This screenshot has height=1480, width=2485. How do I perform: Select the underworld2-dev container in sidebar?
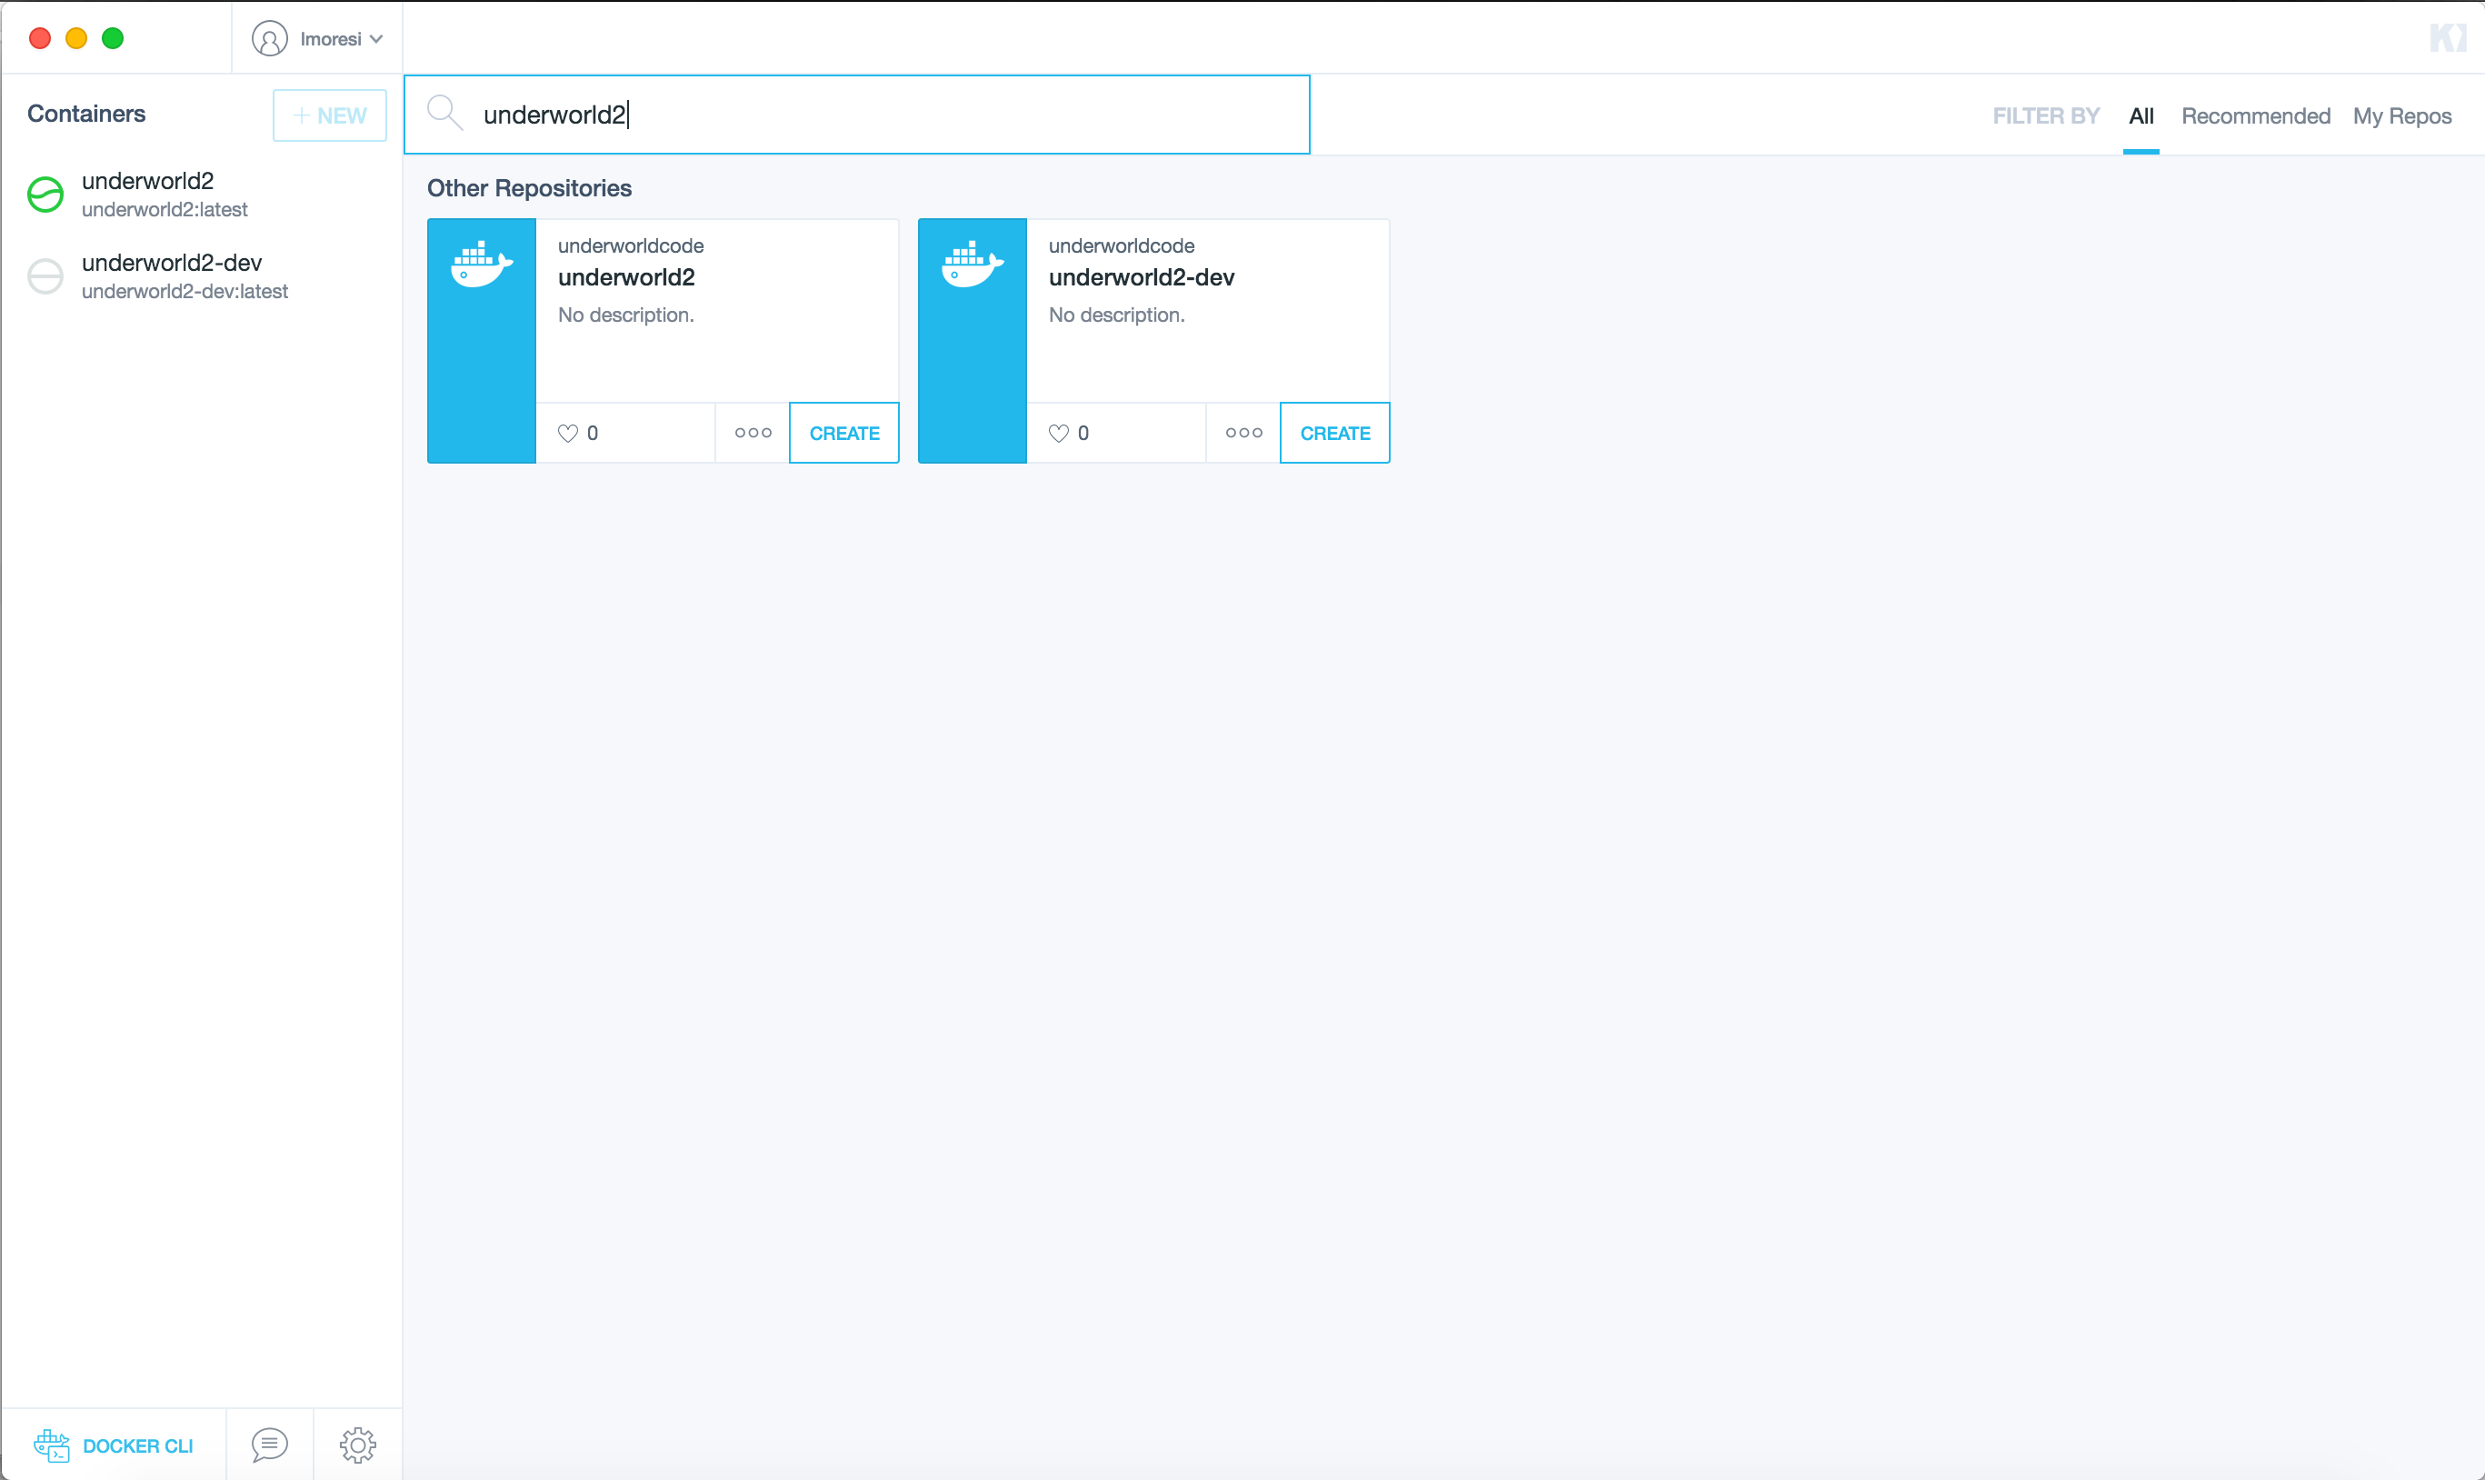(202, 276)
